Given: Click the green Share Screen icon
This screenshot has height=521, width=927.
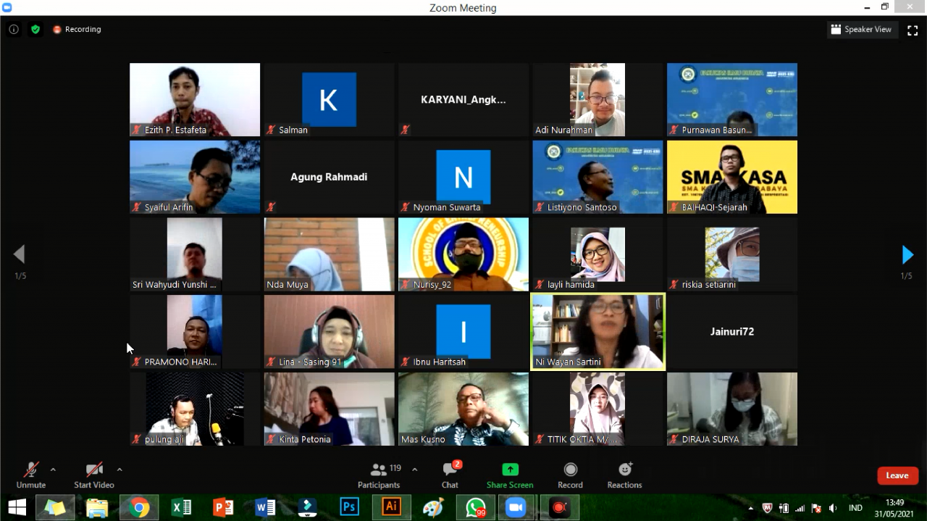Looking at the screenshot, I should (510, 470).
